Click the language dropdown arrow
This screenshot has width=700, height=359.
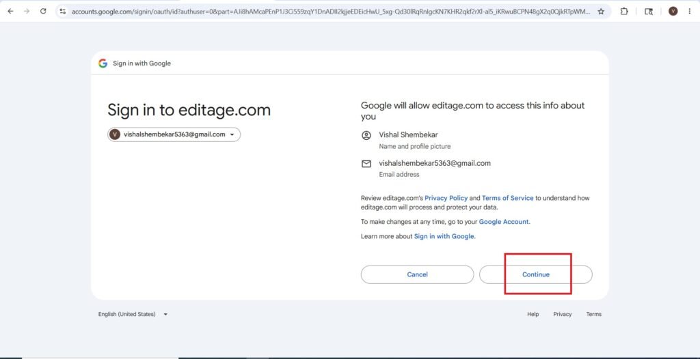(x=165, y=315)
